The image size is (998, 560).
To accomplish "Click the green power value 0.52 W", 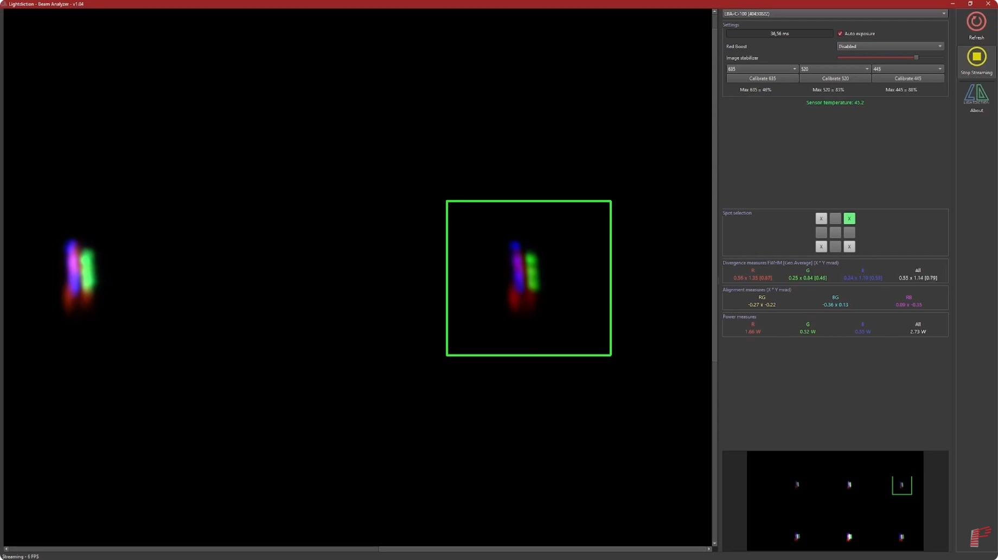I will [x=808, y=332].
